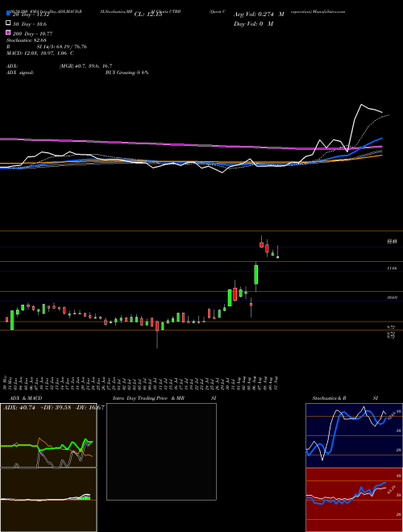This screenshot has width=403, height=532.
Task: Open the blue Stochastics chart panel
Action: tap(354, 435)
